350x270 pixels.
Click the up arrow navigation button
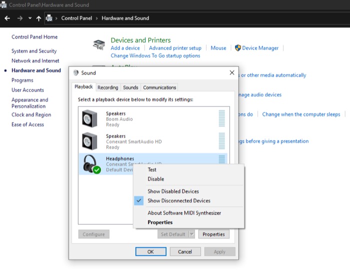(38, 18)
